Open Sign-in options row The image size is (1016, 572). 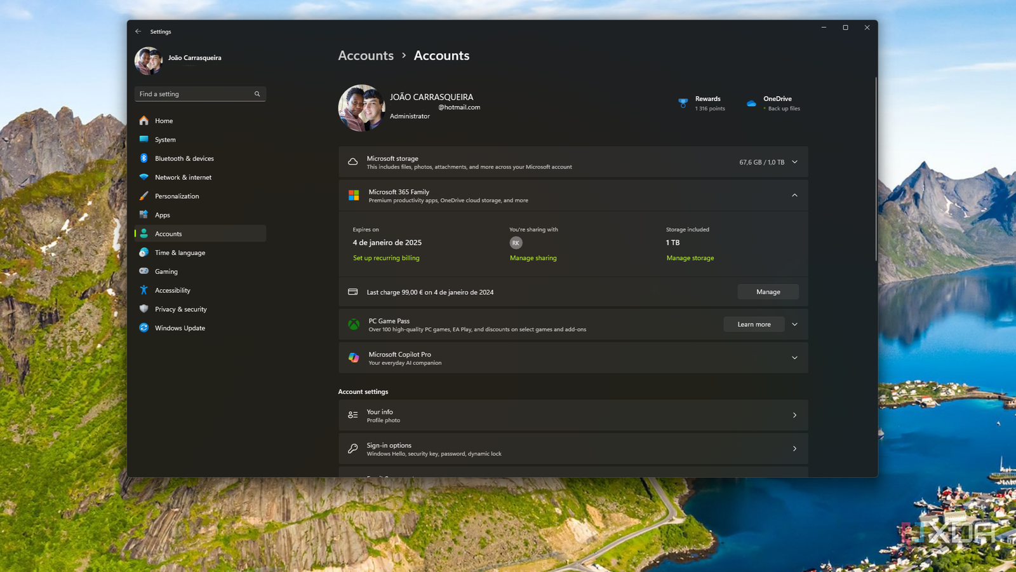point(573,449)
